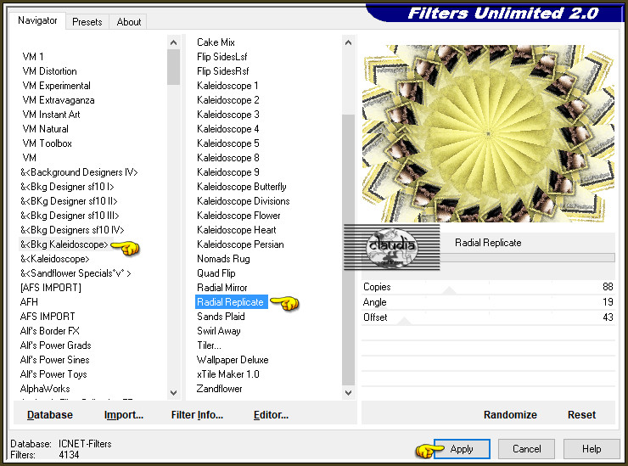
Task: Choose the Kaleidoscope Heart filter
Action: [x=236, y=230]
